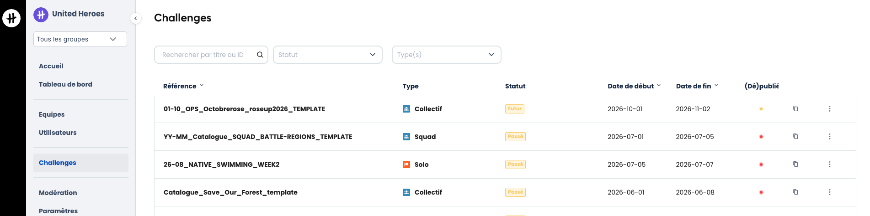The image size is (870, 216).
Task: Open more options for 01-10_OPS_Octobrerose row
Action: 829,108
